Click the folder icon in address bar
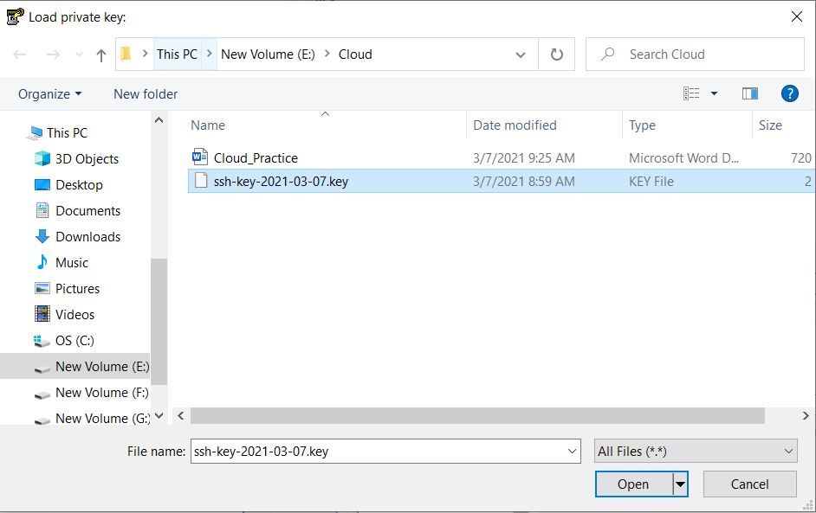Viewport: 816px width, 513px height. click(126, 54)
